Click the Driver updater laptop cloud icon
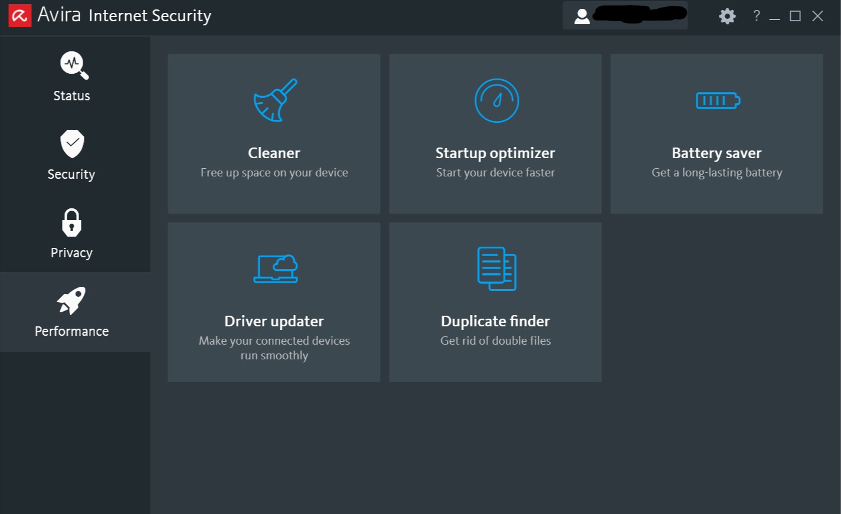Screen dimensions: 841x514 pos(276,269)
